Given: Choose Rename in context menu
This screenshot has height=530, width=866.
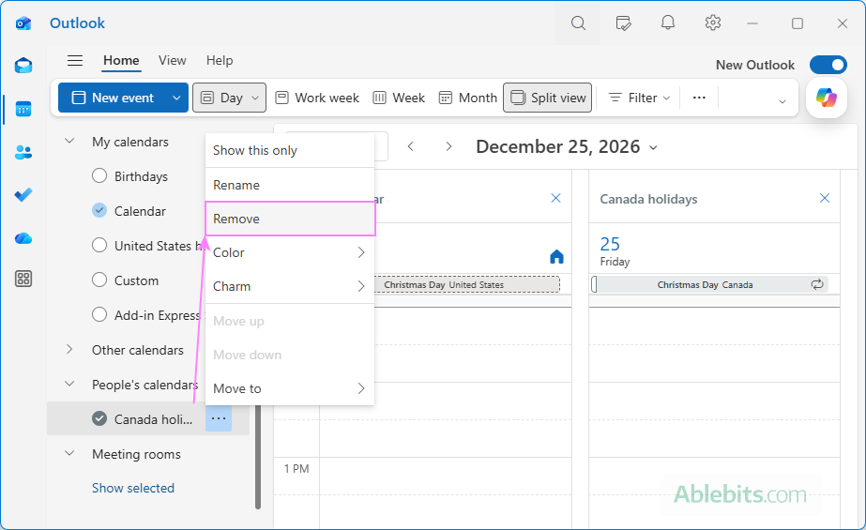Looking at the screenshot, I should pyautogui.click(x=290, y=185).
